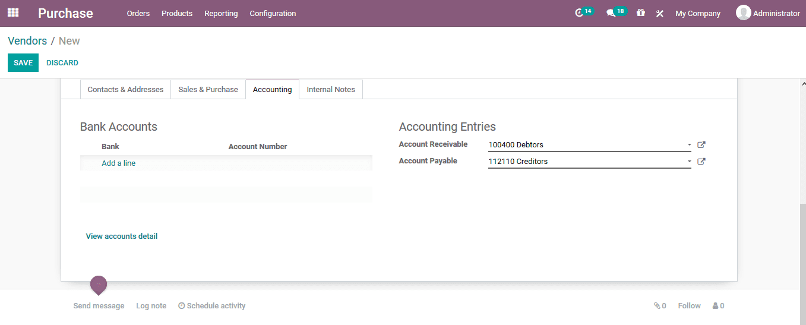Click the View accounts detail link
The width and height of the screenshot is (806, 325).
(122, 236)
